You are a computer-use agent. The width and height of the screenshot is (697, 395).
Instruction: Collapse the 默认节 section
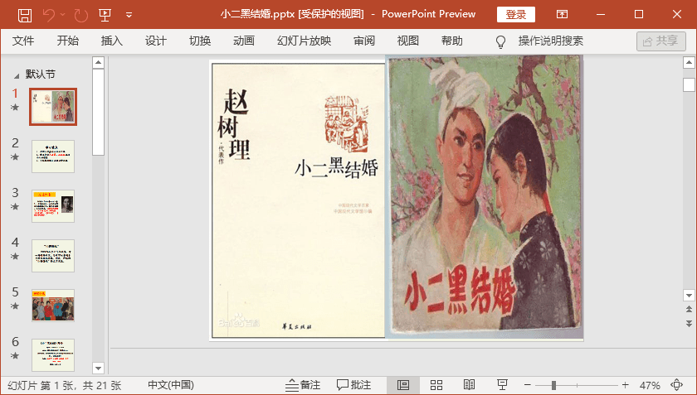17,75
